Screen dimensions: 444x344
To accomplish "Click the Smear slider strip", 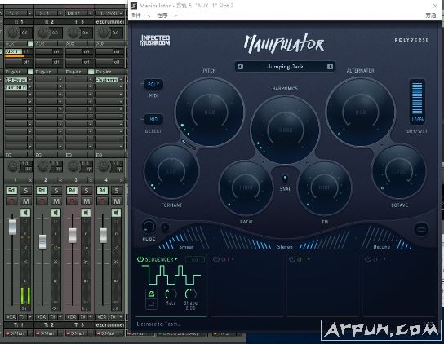I will point(184,238).
